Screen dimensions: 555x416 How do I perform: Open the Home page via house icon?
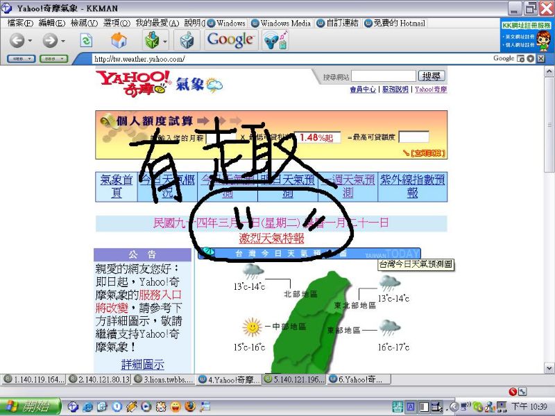coord(119,40)
